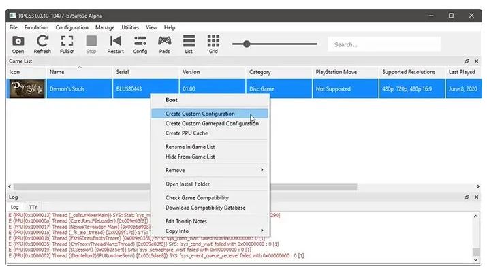The image size is (487, 279).
Task: Click in the Search field
Action: (384, 44)
